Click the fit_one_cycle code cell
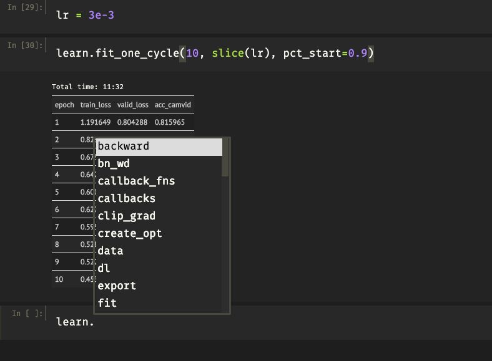This screenshot has width=492, height=361. click(268, 54)
